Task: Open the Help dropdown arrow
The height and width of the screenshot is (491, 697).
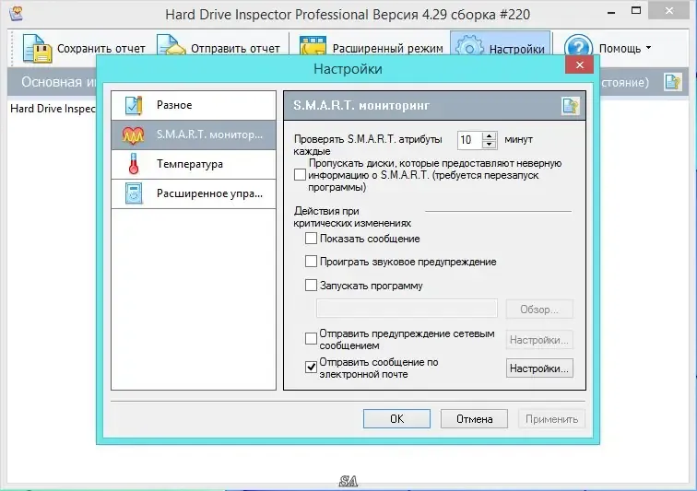Action: 648,47
